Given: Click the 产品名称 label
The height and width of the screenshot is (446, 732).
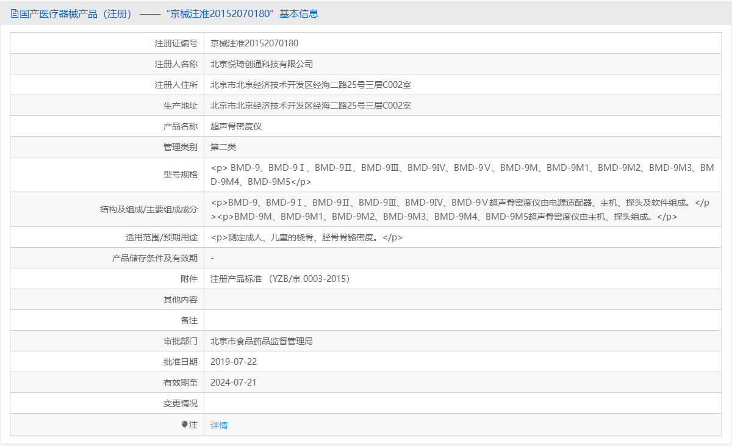Looking at the screenshot, I should tap(181, 126).
